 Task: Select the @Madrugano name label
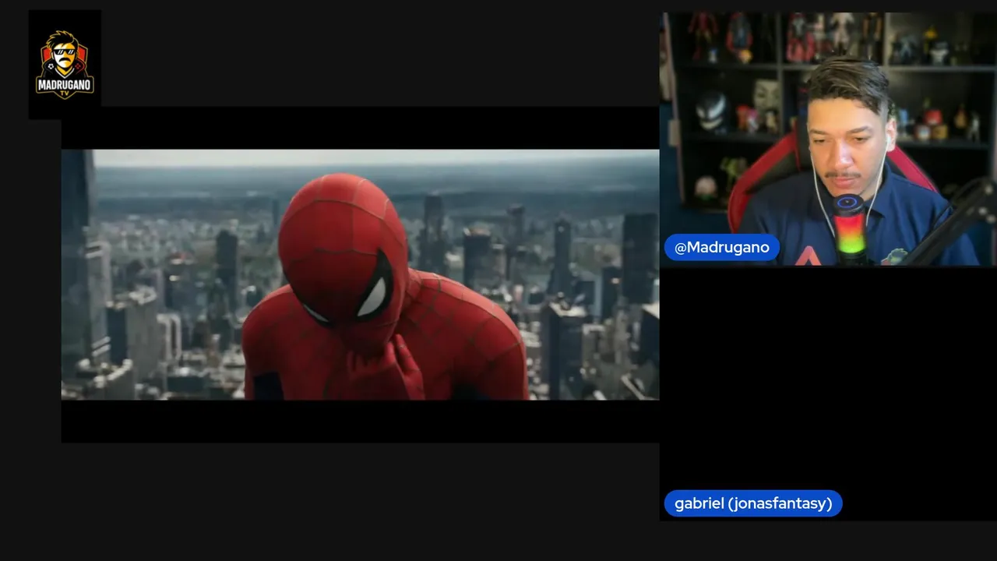(721, 247)
